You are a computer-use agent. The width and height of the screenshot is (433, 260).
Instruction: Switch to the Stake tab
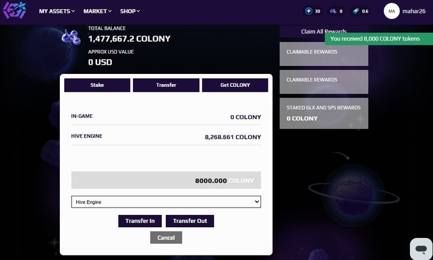97,85
